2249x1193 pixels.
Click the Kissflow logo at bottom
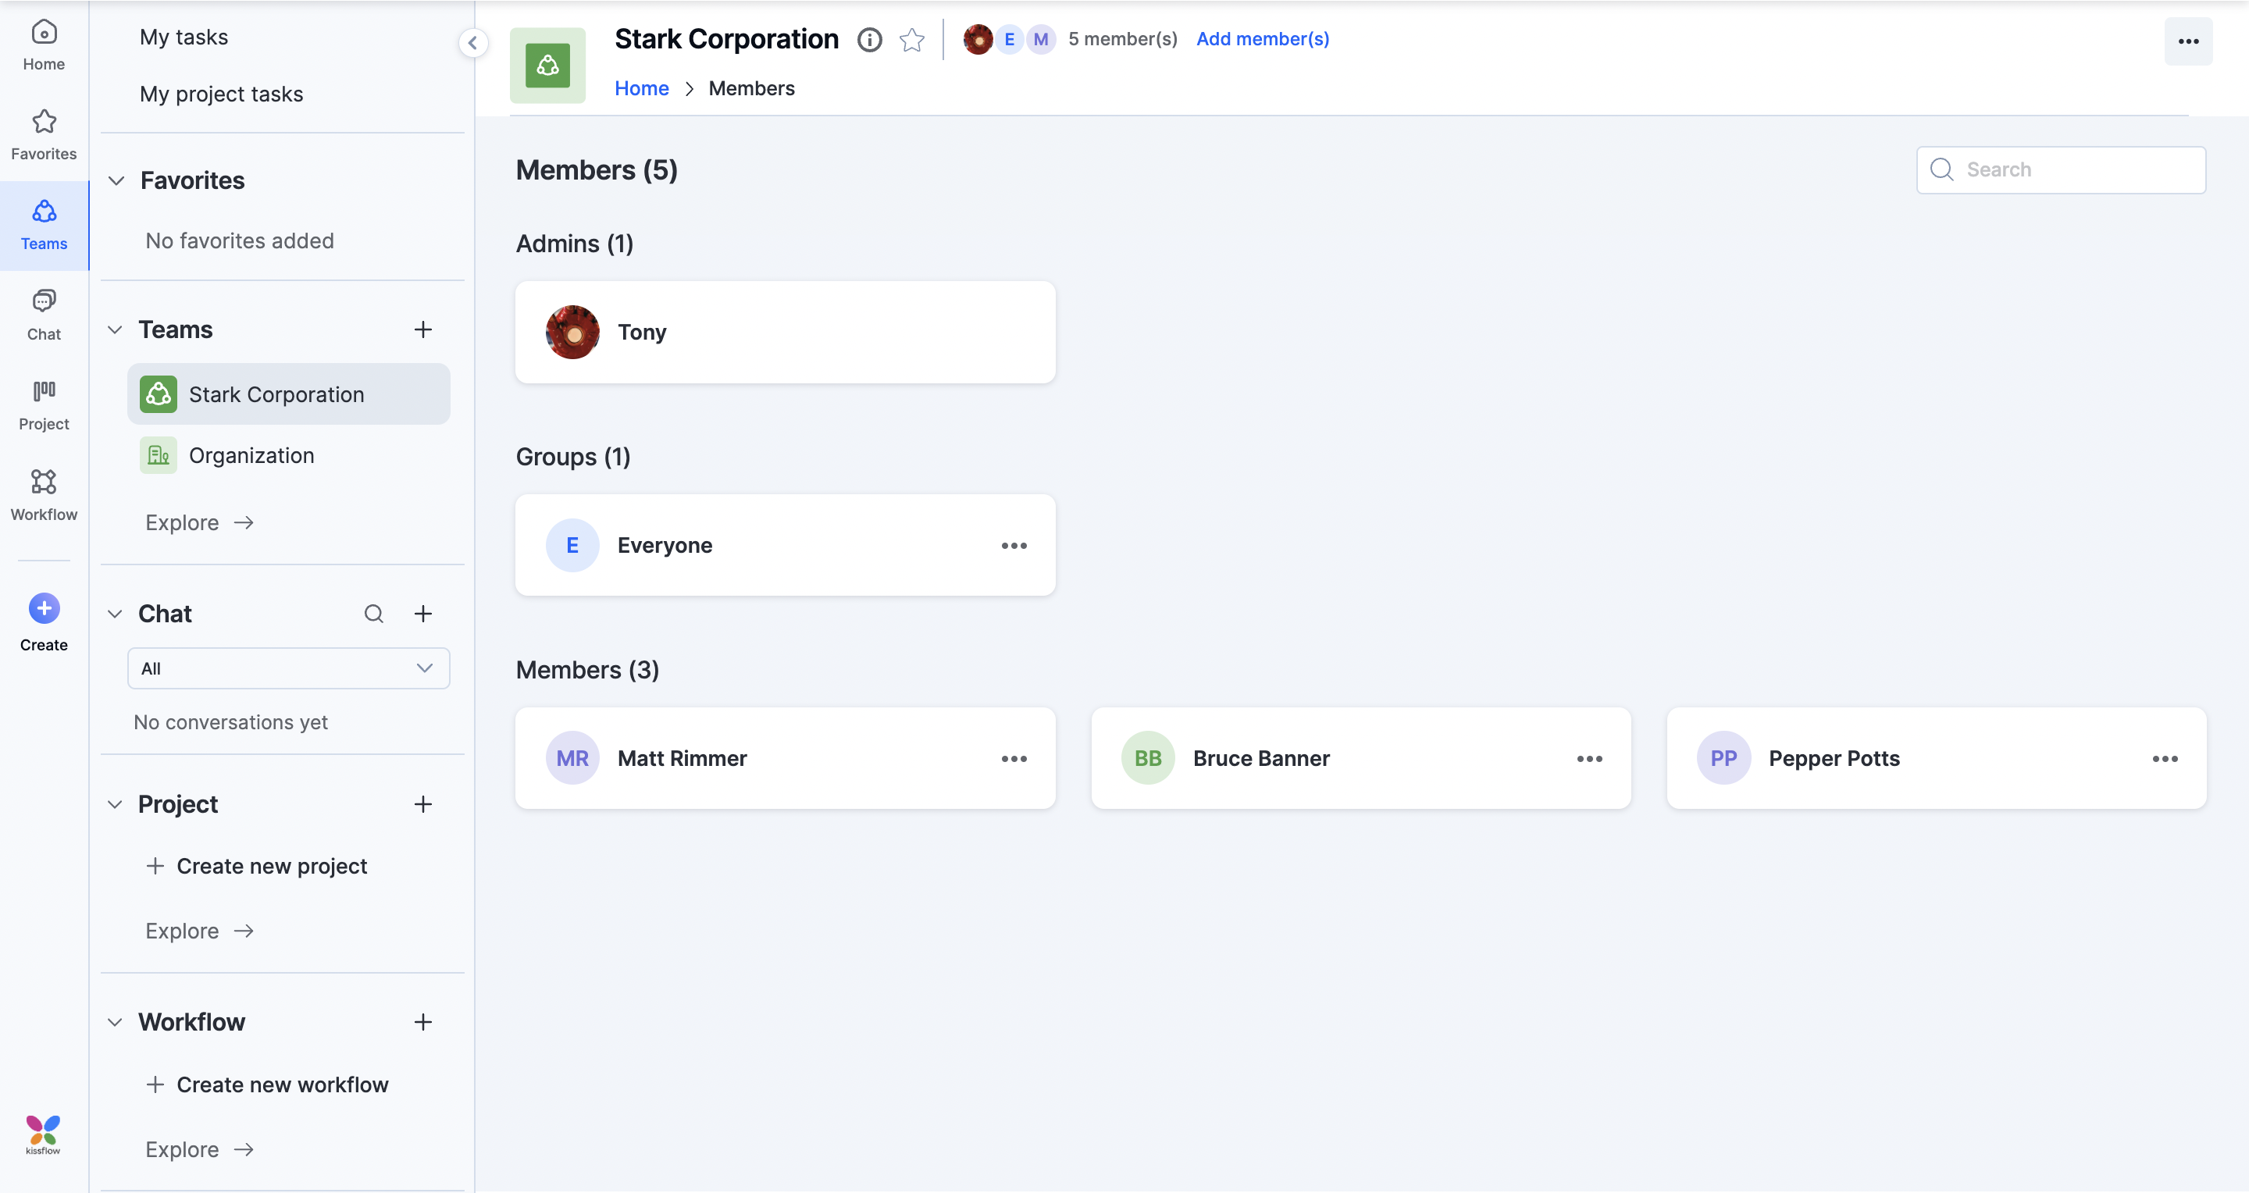coord(43,1134)
